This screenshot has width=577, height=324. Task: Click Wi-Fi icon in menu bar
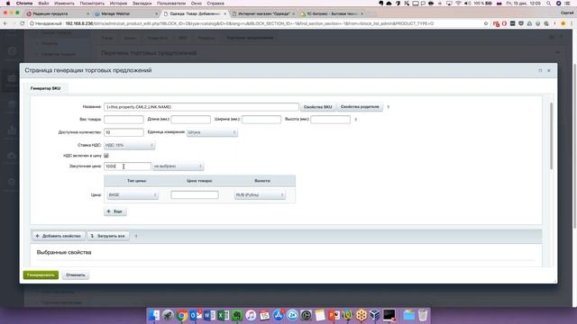tap(458, 4)
